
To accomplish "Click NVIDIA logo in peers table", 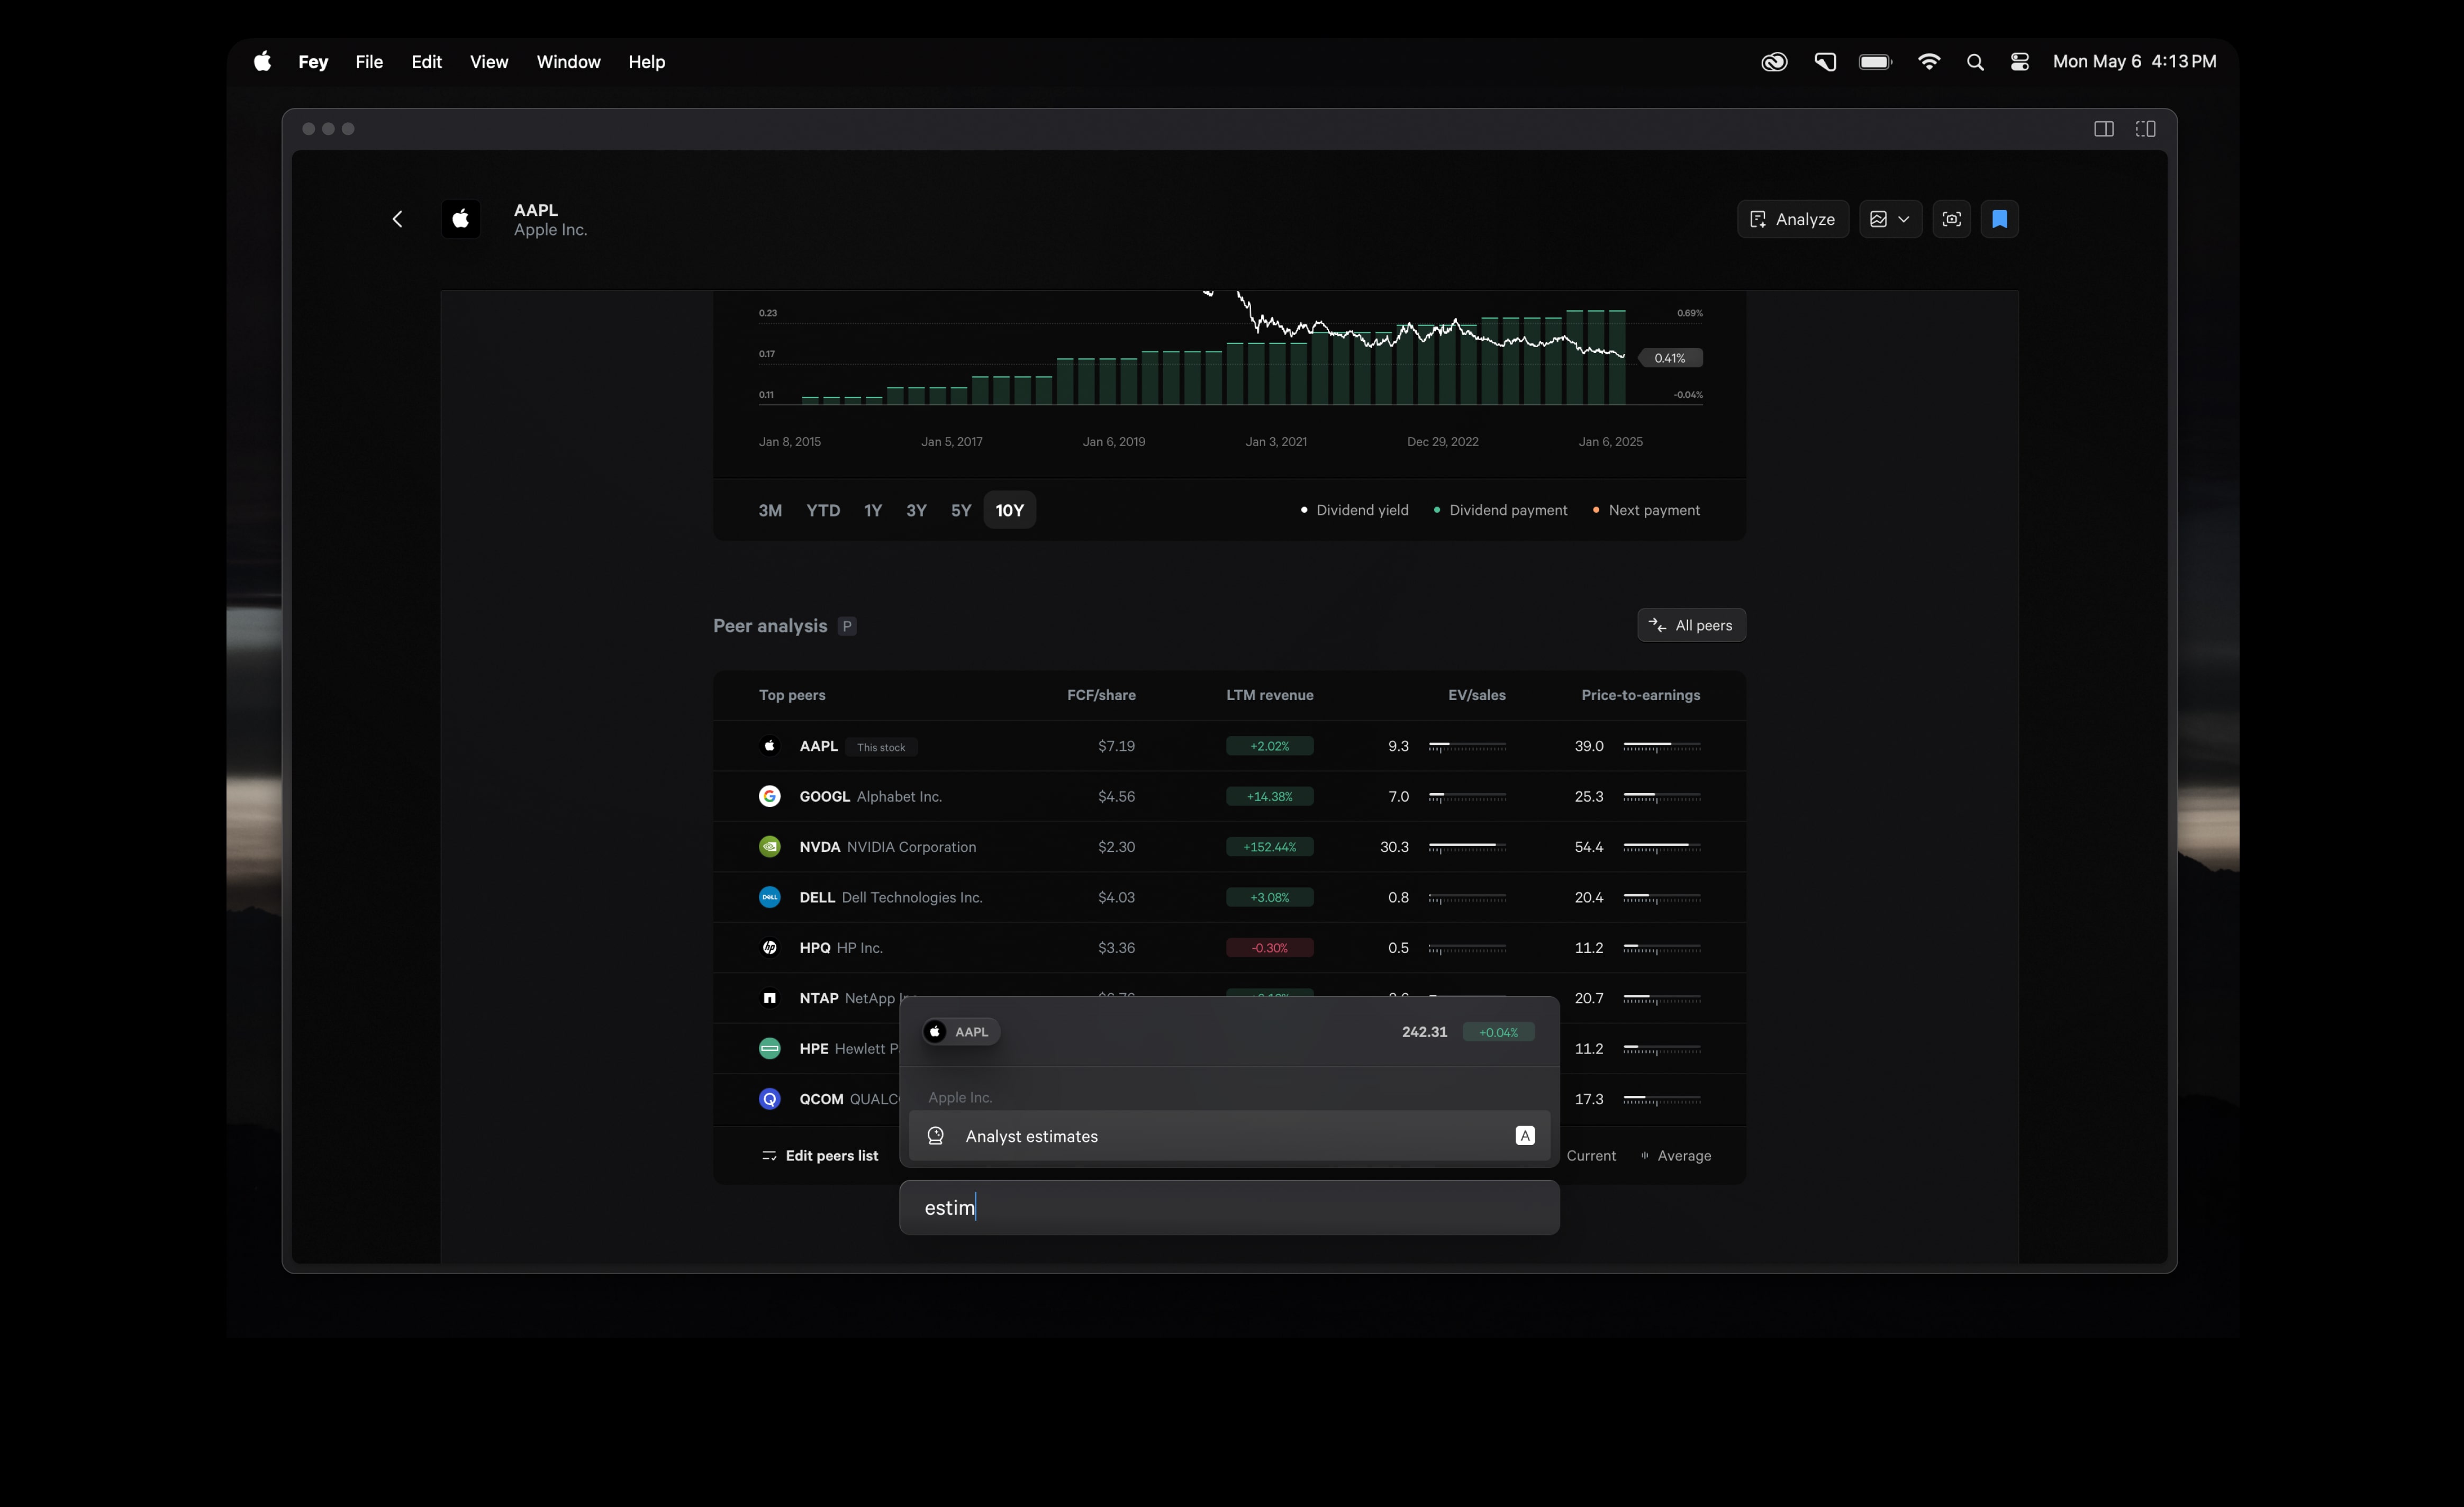I will pos(769,847).
